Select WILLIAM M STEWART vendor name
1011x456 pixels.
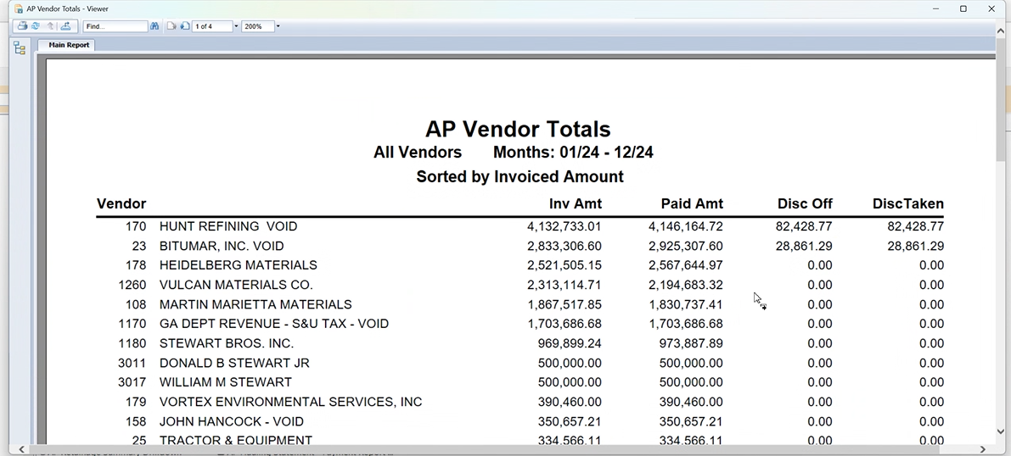coord(225,382)
